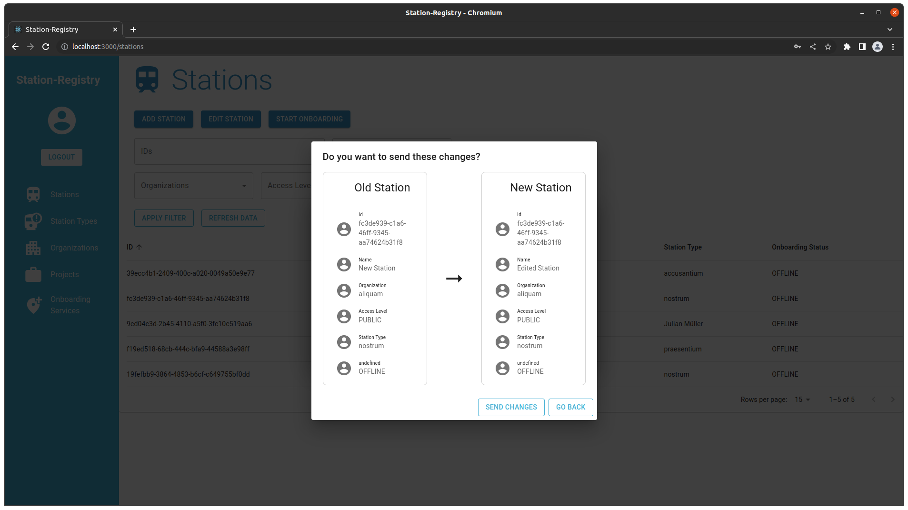Open the Projects sidebar item
This screenshot has width=908, height=510.
(x=61, y=274)
